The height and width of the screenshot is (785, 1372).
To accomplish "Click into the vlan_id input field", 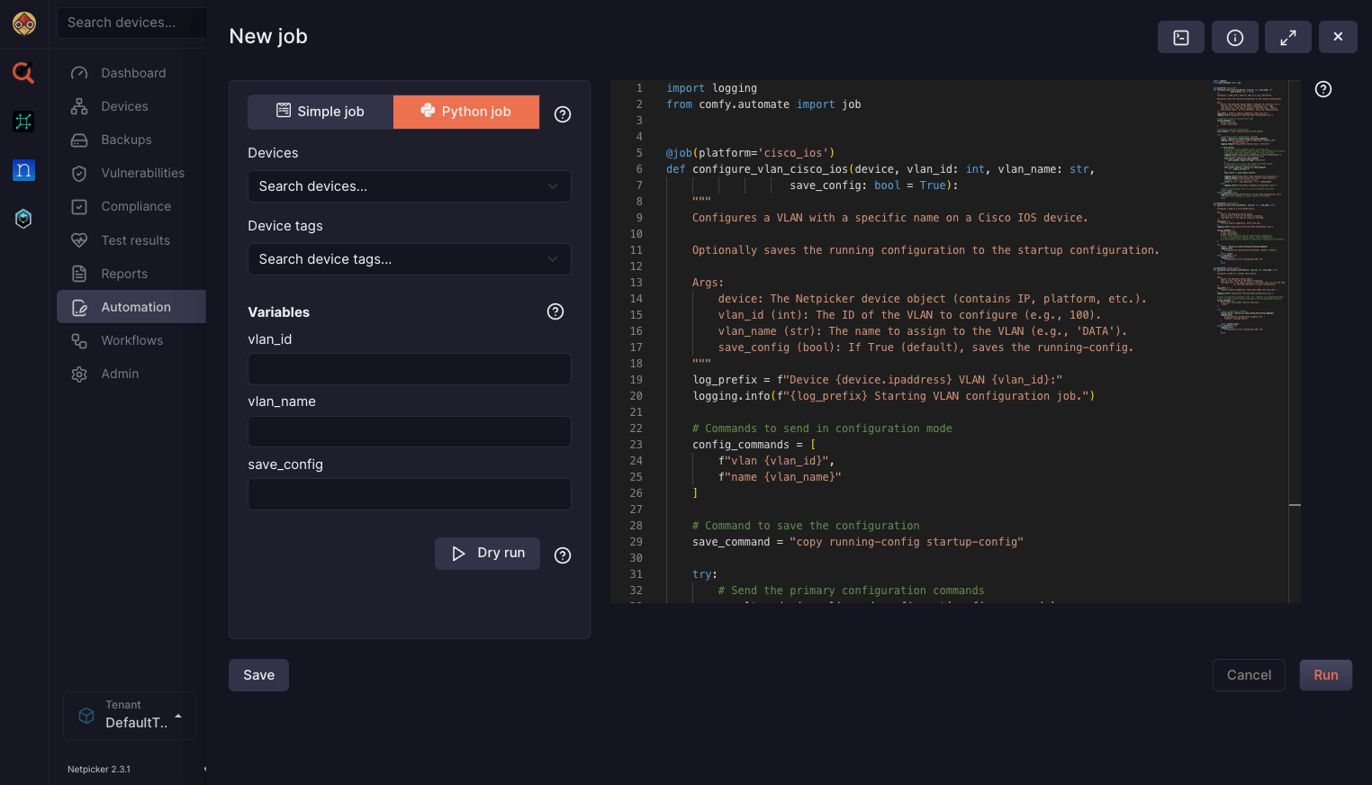I will coord(409,369).
